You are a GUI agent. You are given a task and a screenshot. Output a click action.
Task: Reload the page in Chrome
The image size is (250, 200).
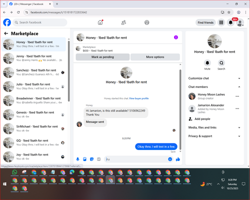pos(18,12)
